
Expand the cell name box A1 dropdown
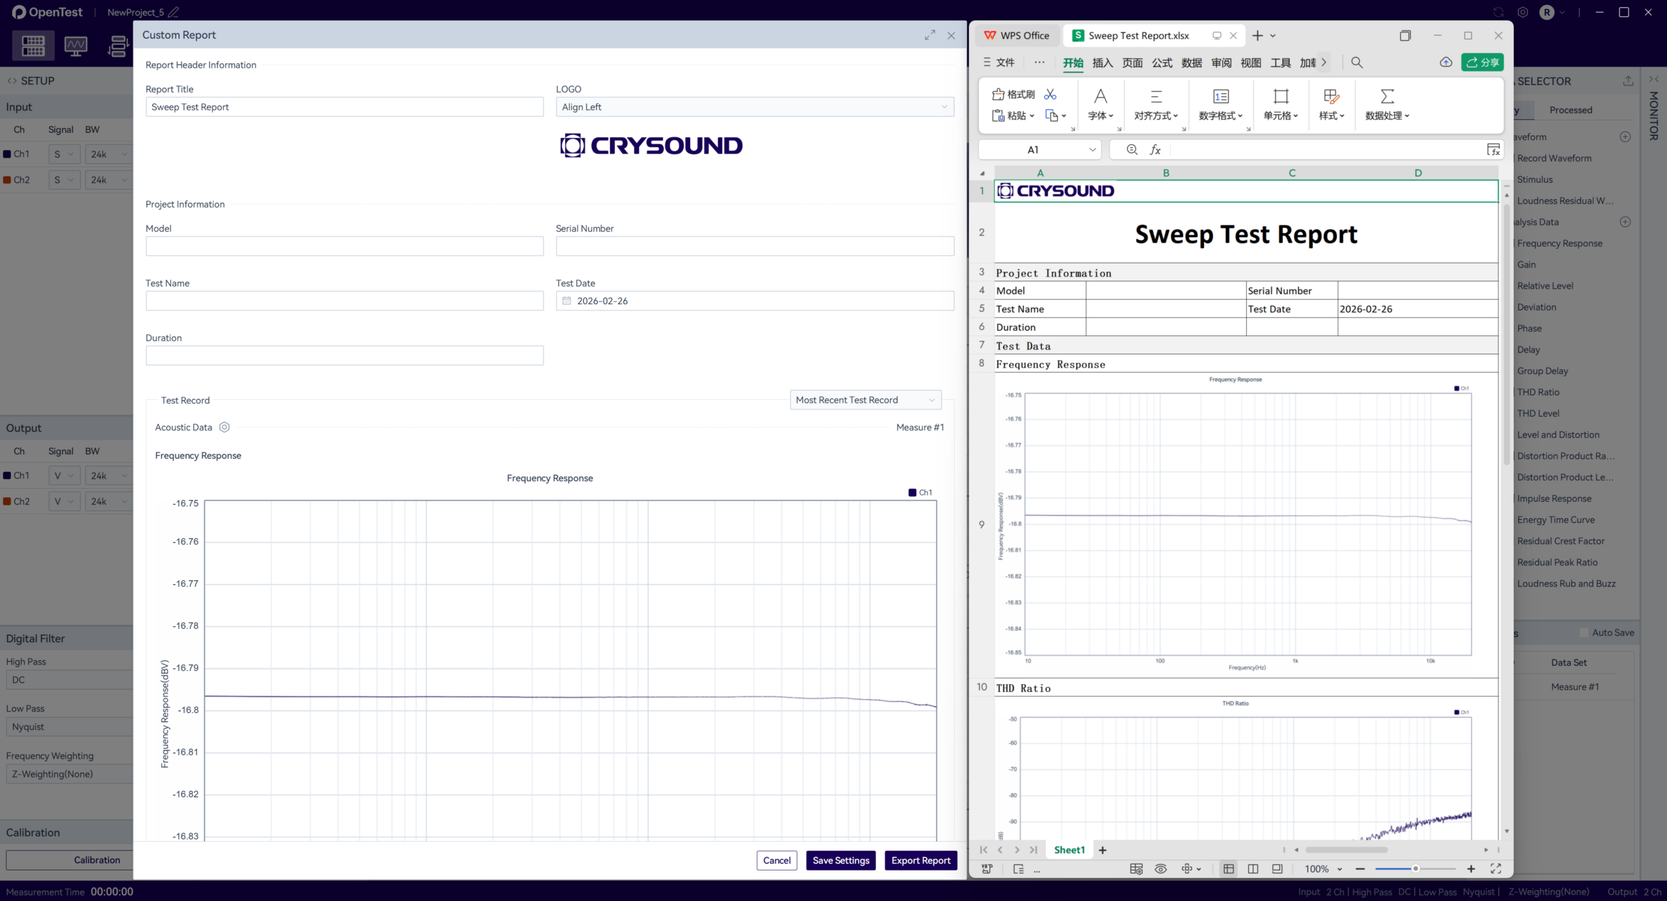click(1092, 150)
